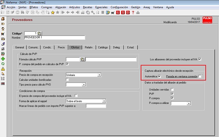The width and height of the screenshot is (219, 137).
Task: Switch to the Catálogo tab
Action: click(103, 47)
